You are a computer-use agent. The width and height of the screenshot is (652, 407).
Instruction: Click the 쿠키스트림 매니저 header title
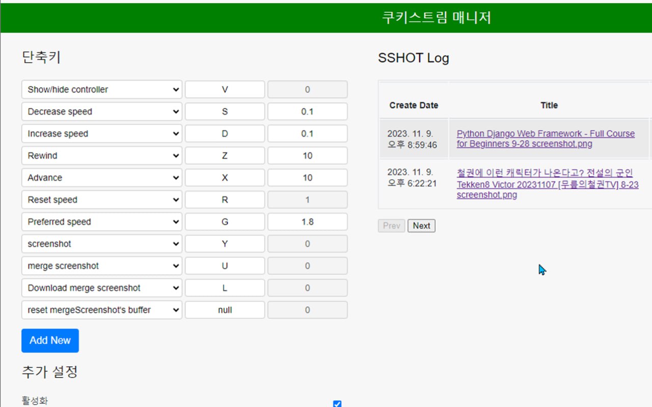(437, 18)
